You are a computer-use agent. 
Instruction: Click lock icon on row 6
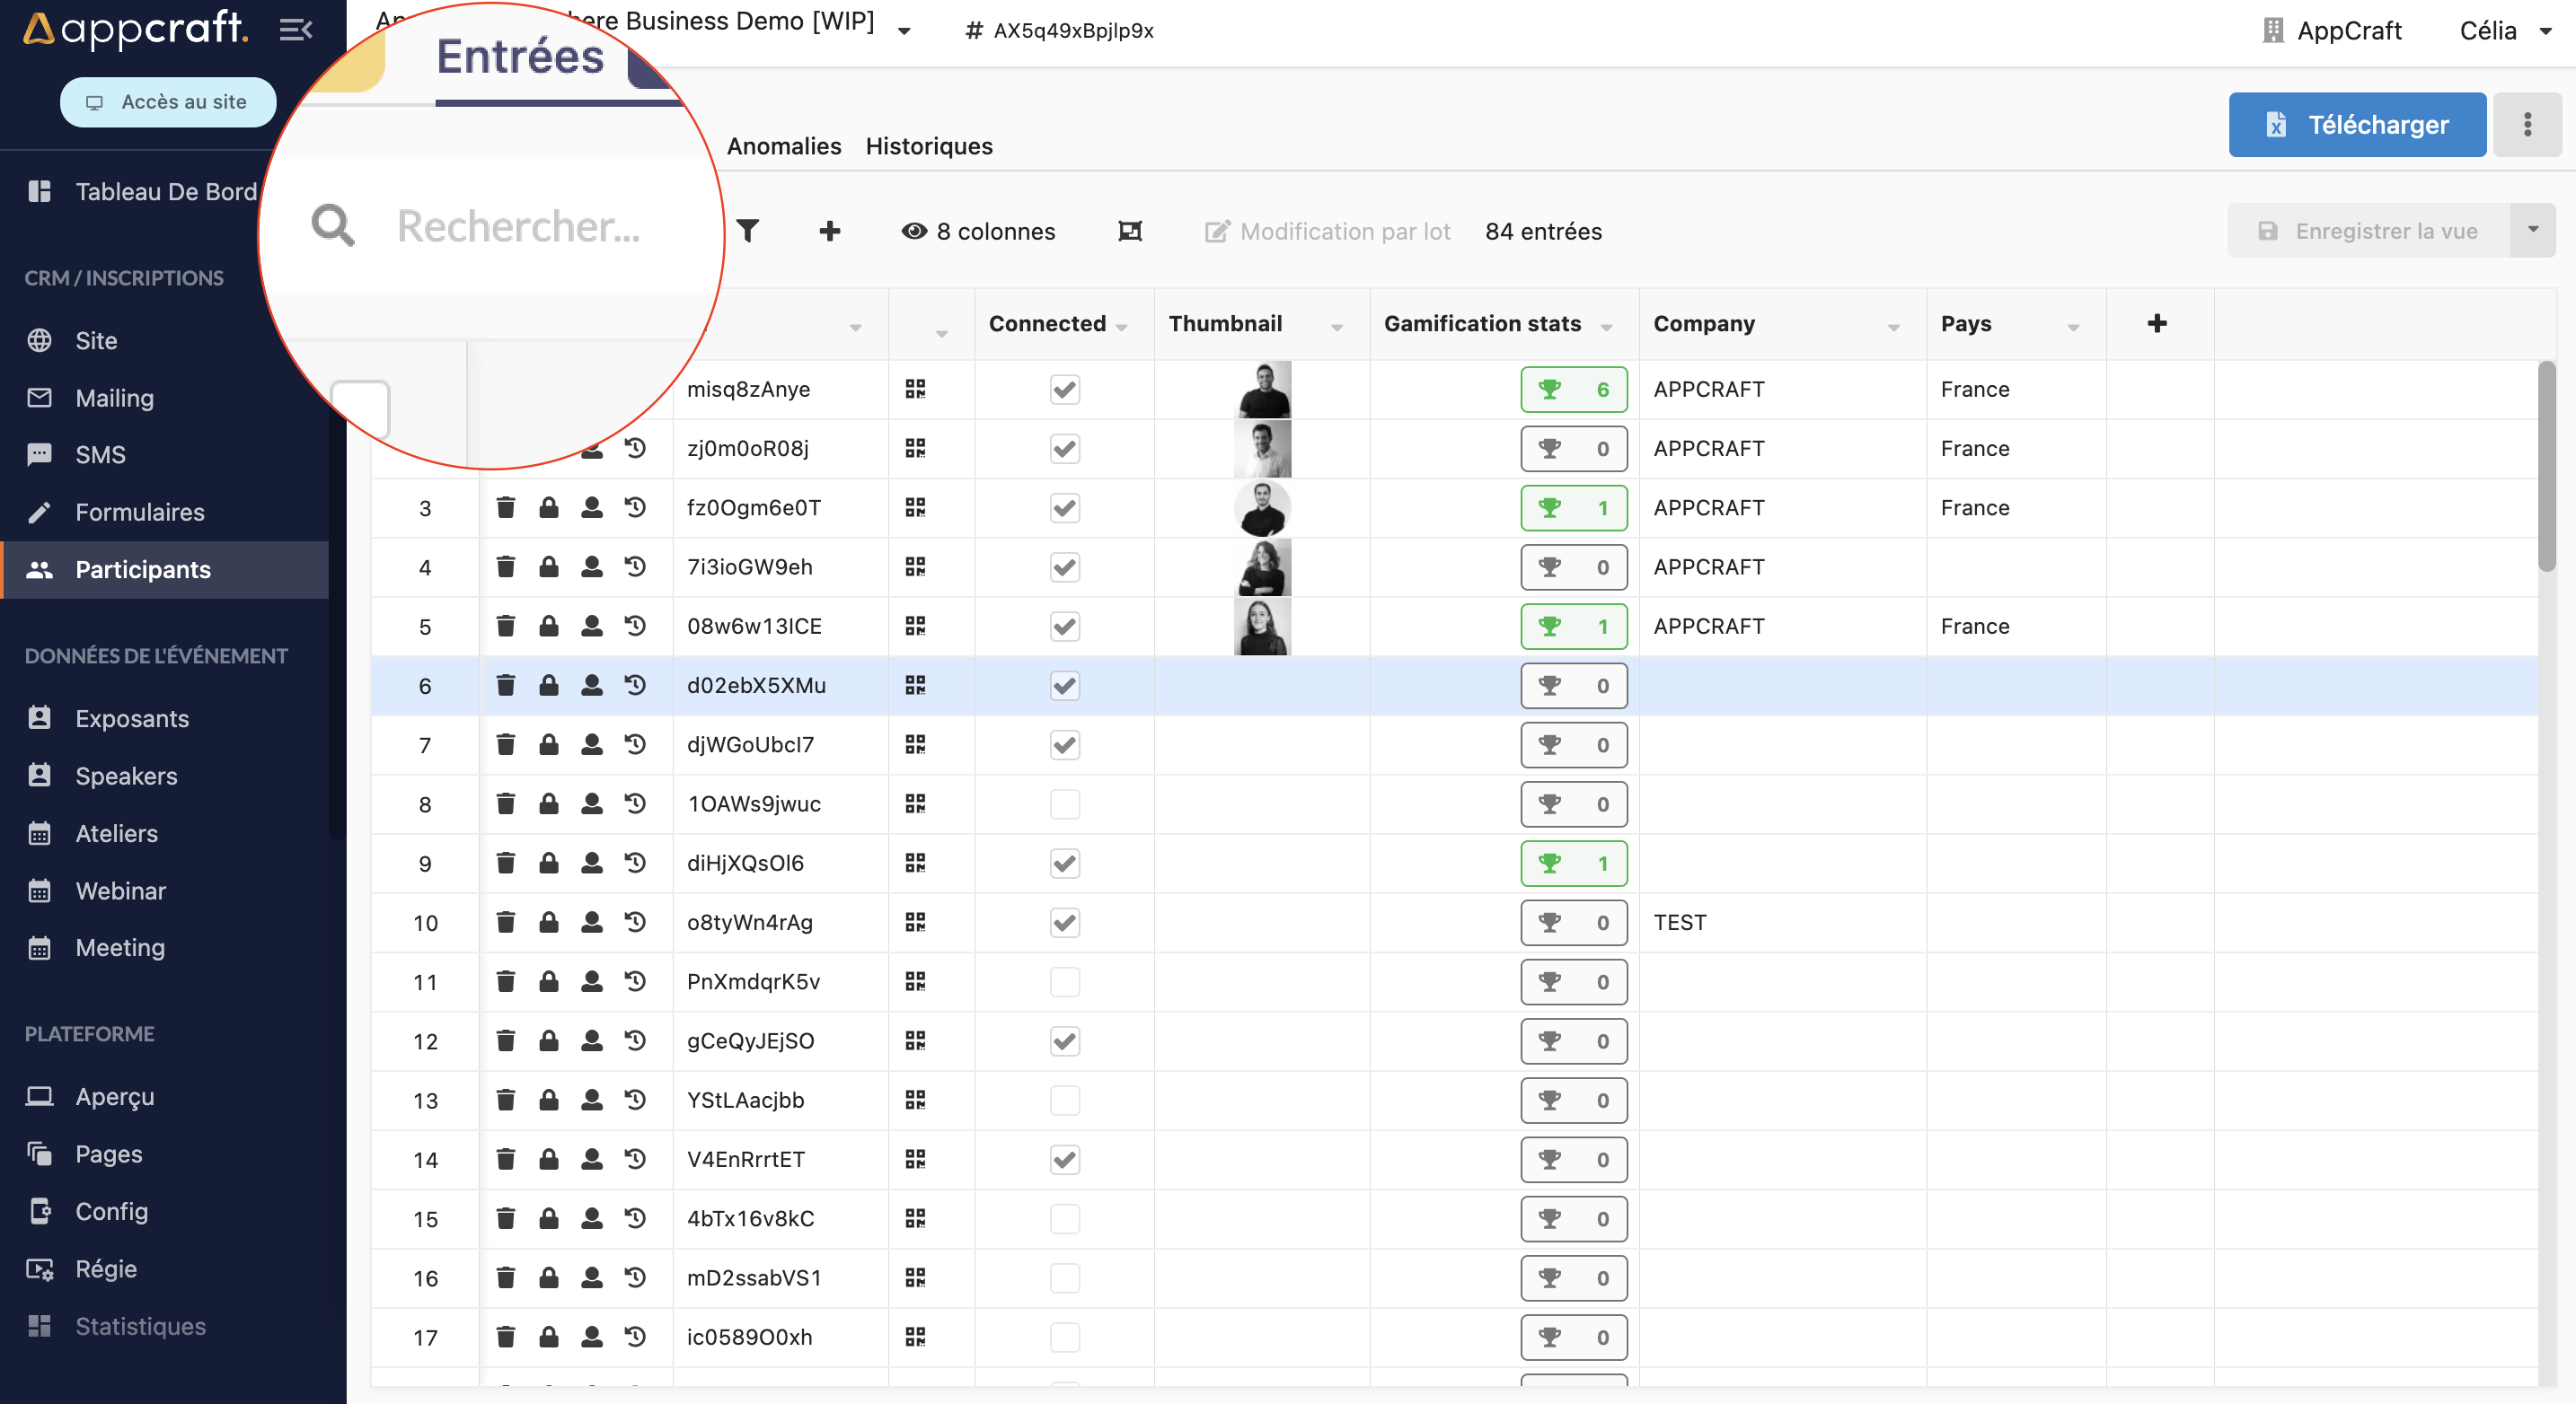coord(548,686)
